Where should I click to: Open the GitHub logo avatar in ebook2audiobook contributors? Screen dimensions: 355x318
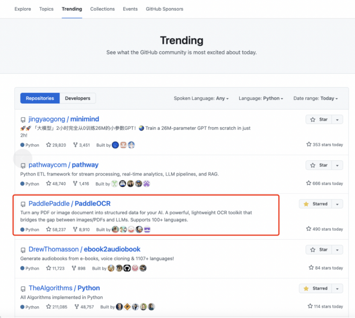[127, 268]
